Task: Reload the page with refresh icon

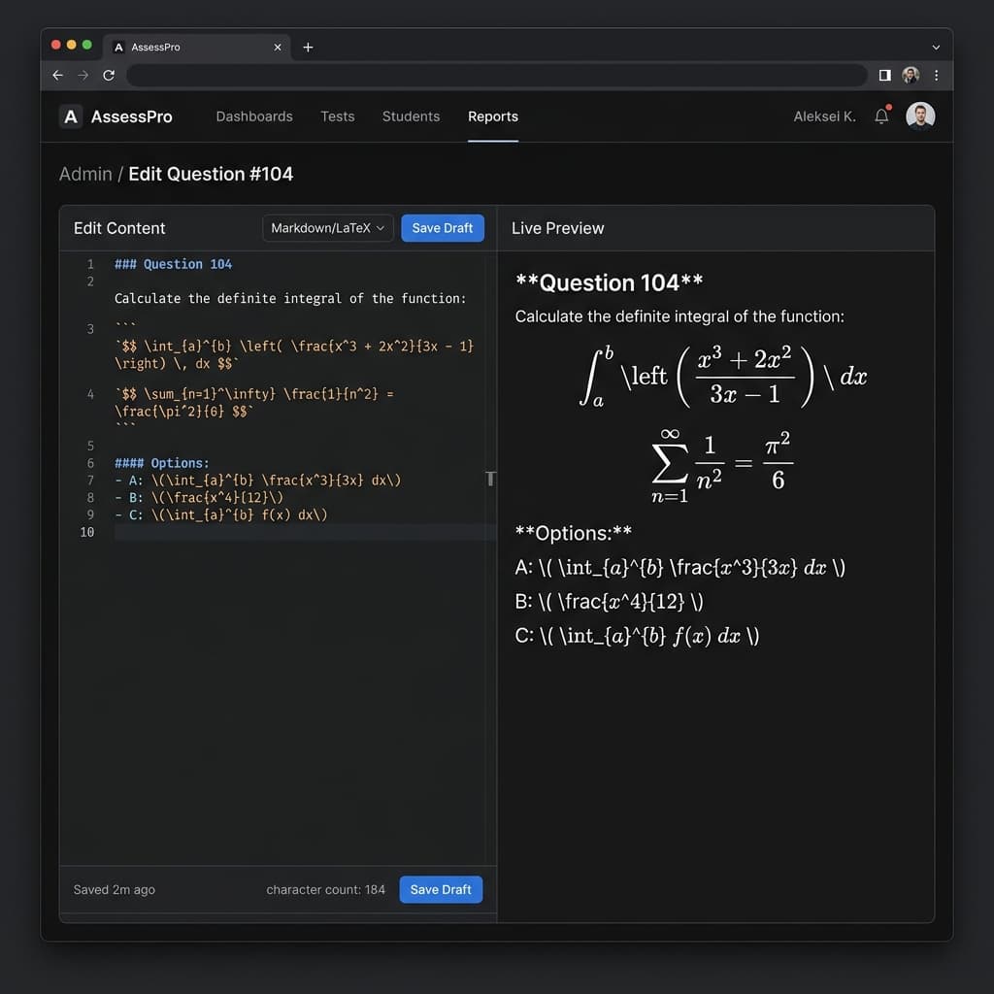Action: (109, 76)
